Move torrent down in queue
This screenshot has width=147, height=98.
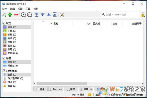coord(43,15)
